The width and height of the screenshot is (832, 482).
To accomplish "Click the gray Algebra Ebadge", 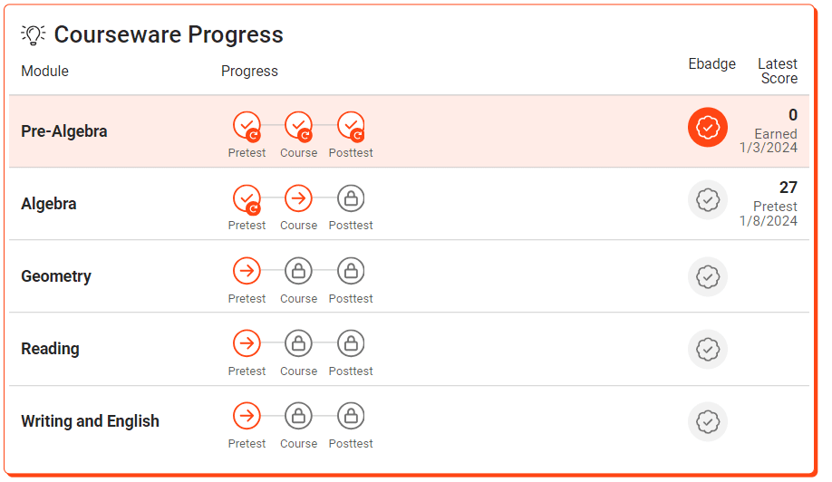I will [707, 200].
